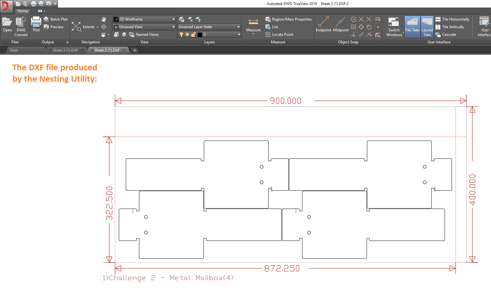
Task: Open the 2D Wireframe visual style dropdown
Action: (173, 19)
